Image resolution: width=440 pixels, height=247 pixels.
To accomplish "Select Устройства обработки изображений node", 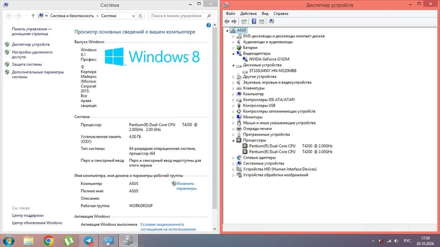I will [276, 175].
